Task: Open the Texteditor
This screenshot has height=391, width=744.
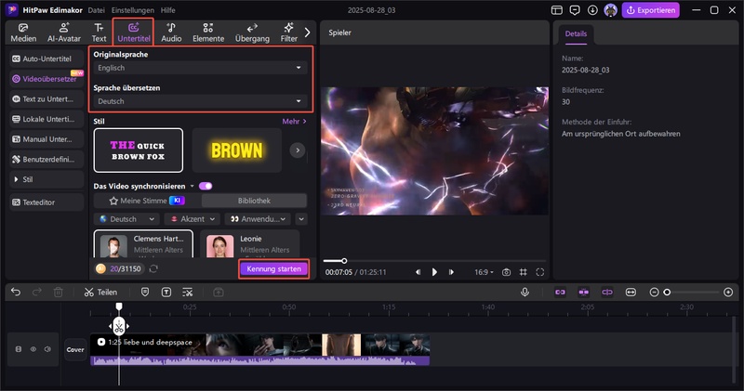Action: [x=46, y=202]
